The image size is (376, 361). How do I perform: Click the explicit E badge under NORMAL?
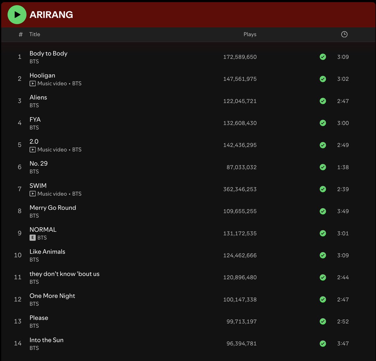coord(33,238)
